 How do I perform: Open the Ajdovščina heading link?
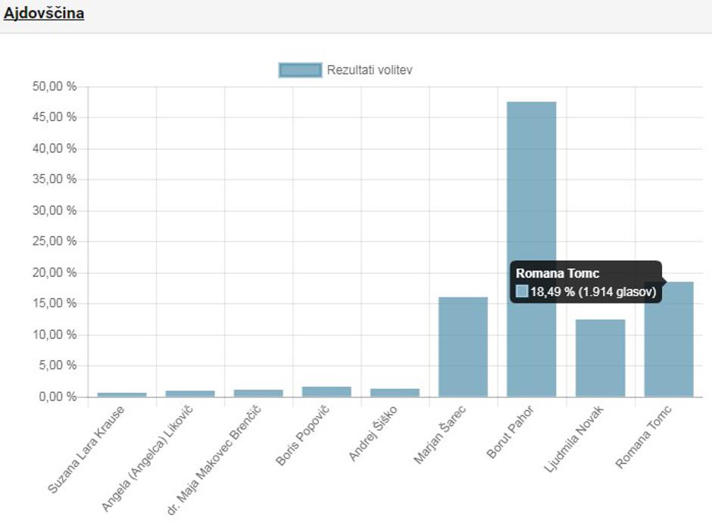[43, 14]
